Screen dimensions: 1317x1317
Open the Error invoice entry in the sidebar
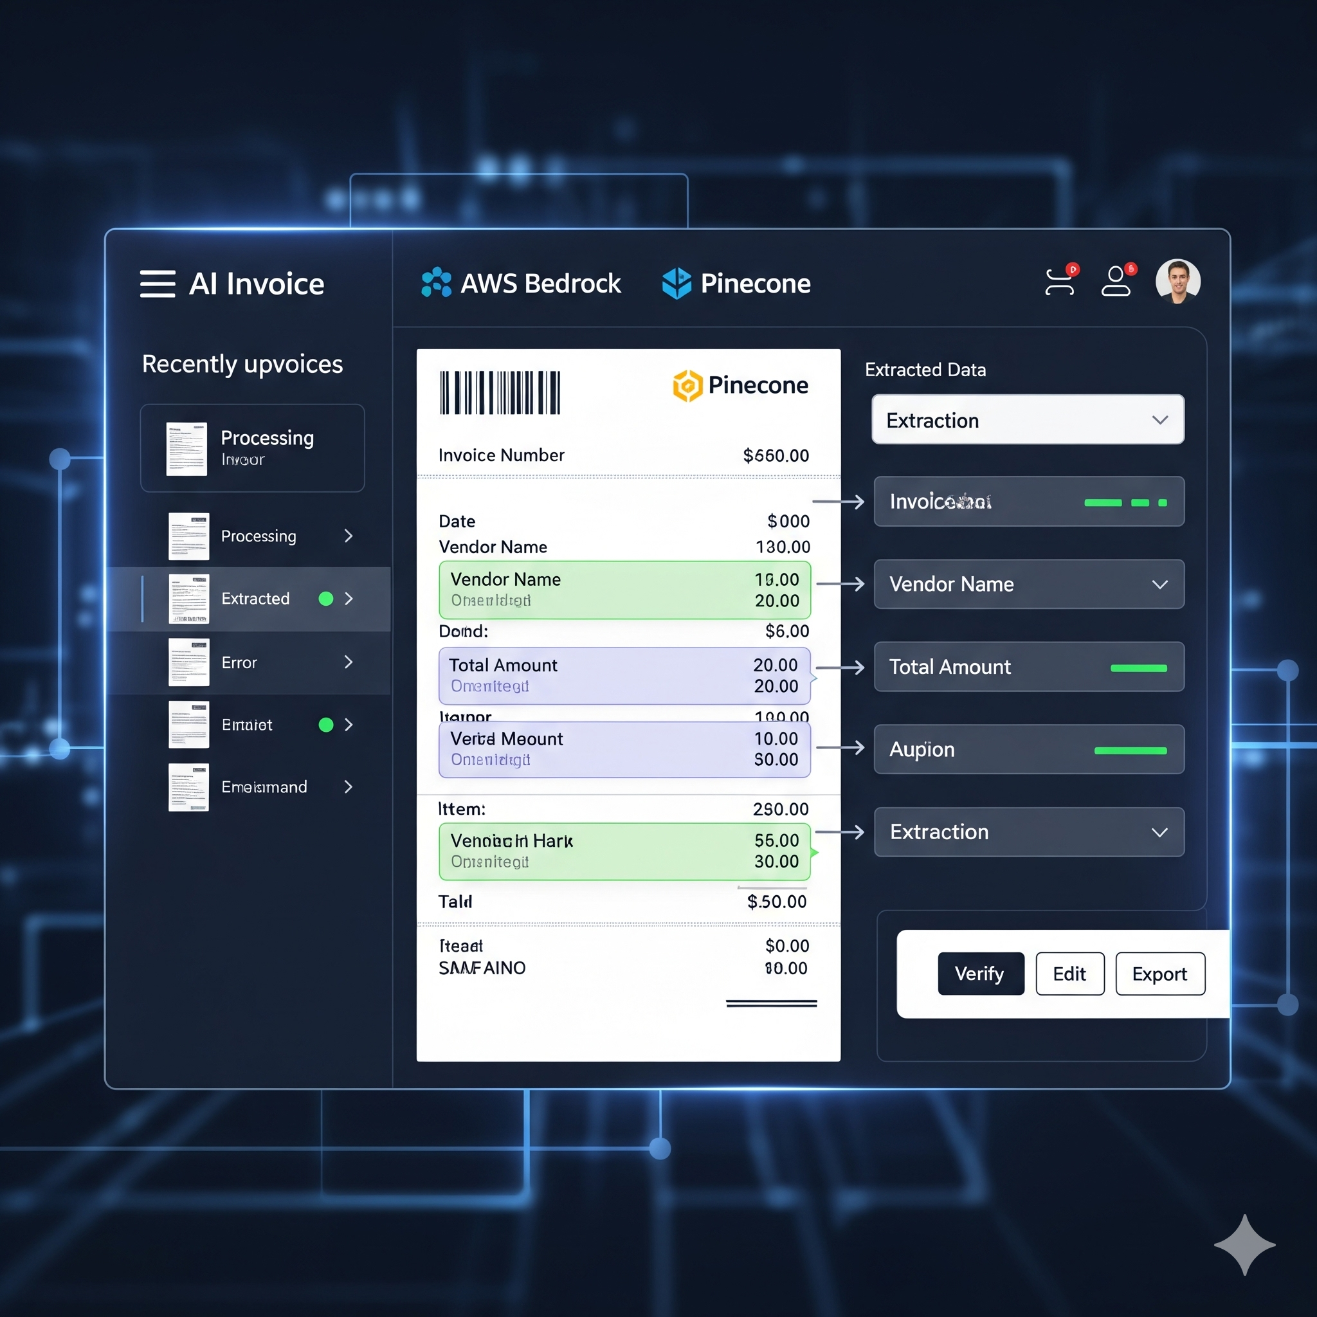(239, 662)
